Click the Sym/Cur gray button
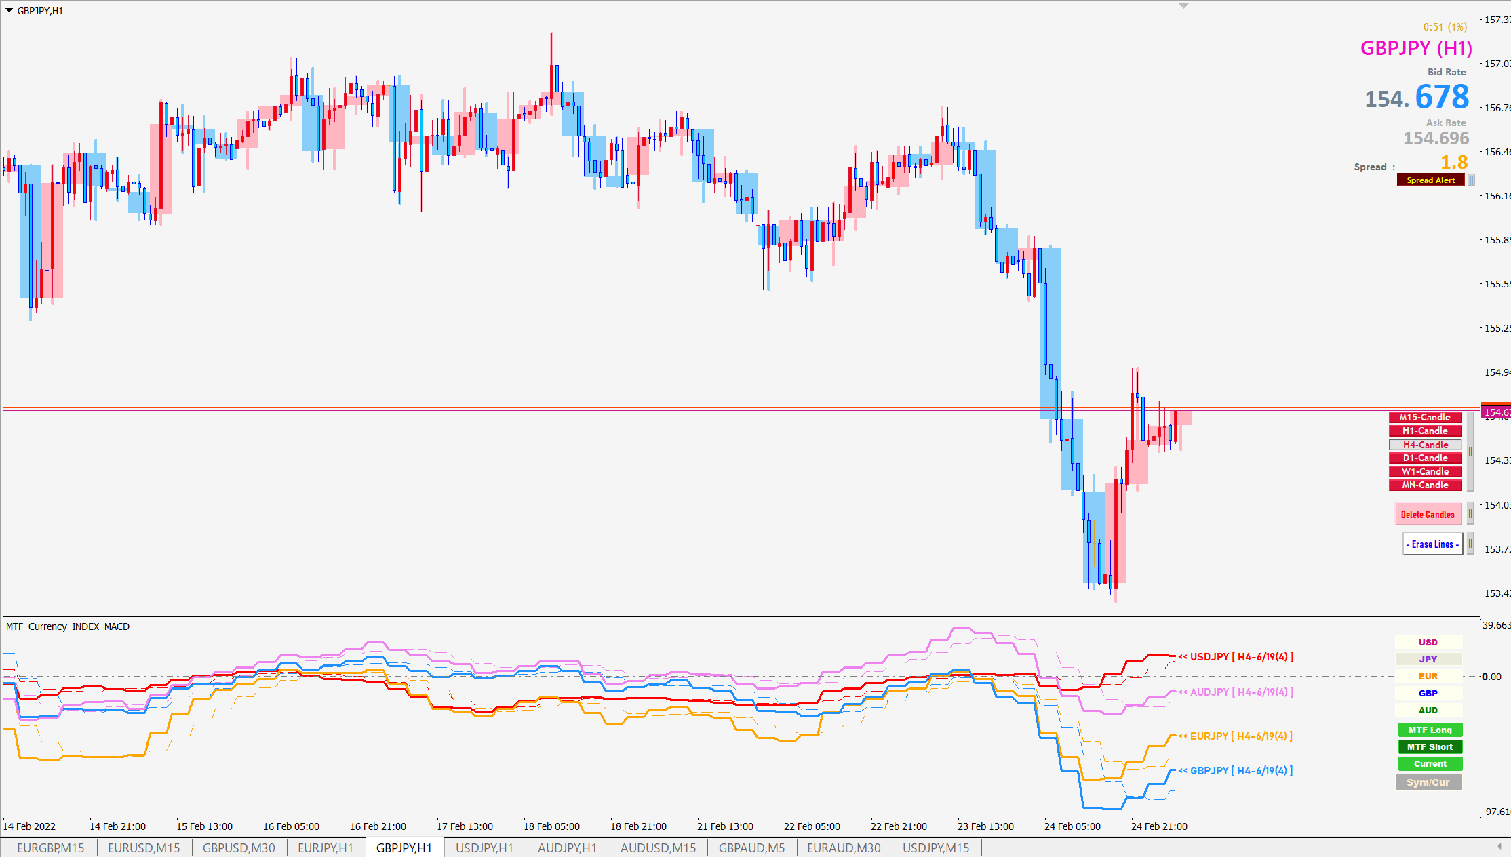Screen dimensions: 1511x857 point(1428,782)
